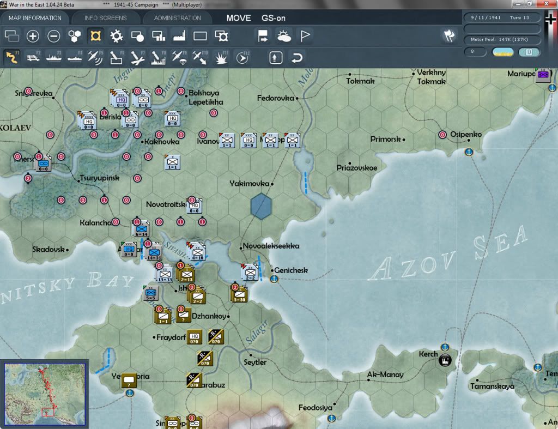This screenshot has height=429, width=558.
Task: Select Amphibious transport mode (F4)
Action: click(x=75, y=57)
